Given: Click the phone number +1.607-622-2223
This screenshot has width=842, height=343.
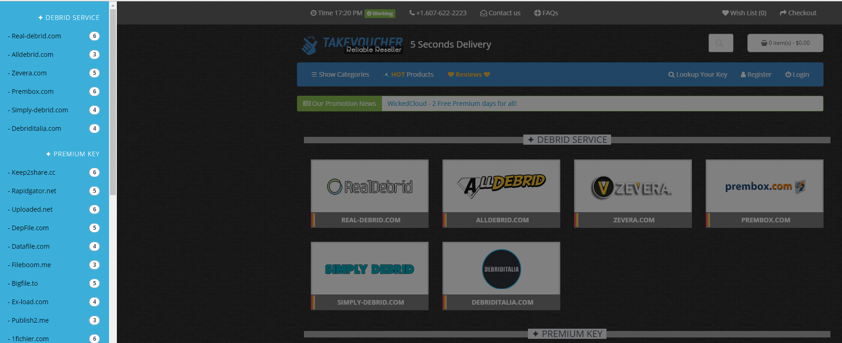Looking at the screenshot, I should [438, 13].
